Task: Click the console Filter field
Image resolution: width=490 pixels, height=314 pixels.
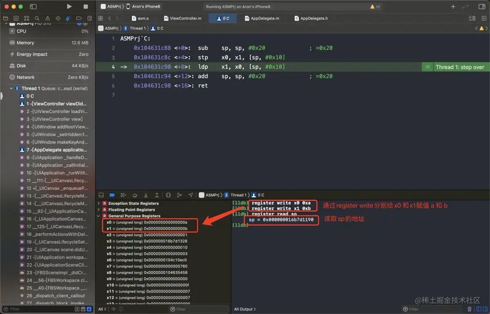Action: [432, 309]
